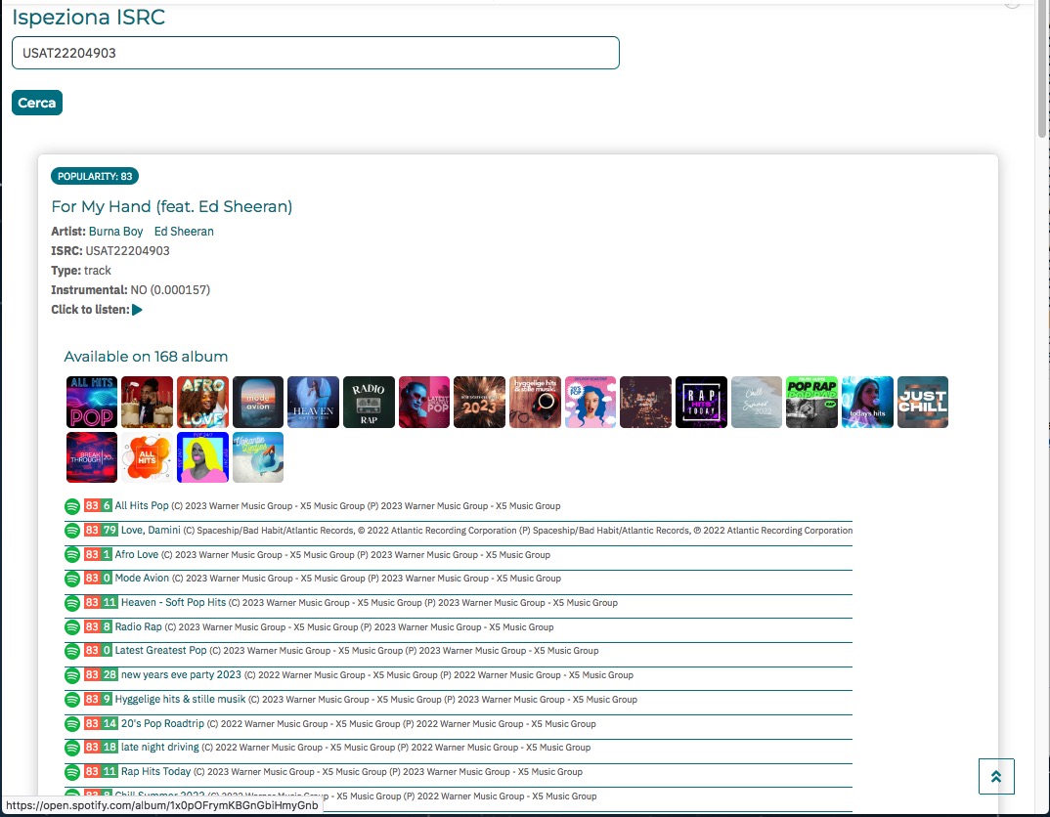Click Spotify icon beside new years eve party 2023
The image size is (1050, 817).
[72, 675]
